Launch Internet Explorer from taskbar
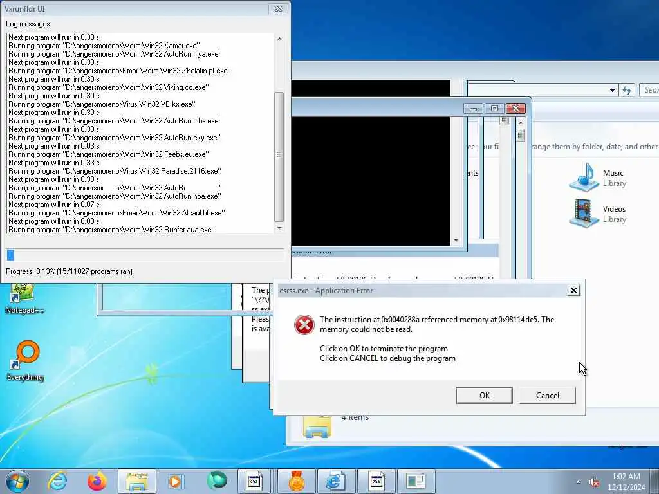Image resolution: width=659 pixels, height=494 pixels. click(x=57, y=481)
